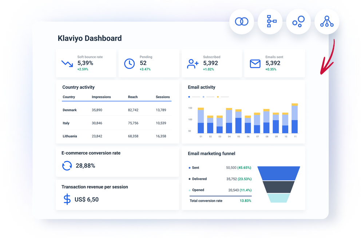Toggle the yellow series in Email activity legend
Viewport: 361px width, 238px height.
click(218, 97)
